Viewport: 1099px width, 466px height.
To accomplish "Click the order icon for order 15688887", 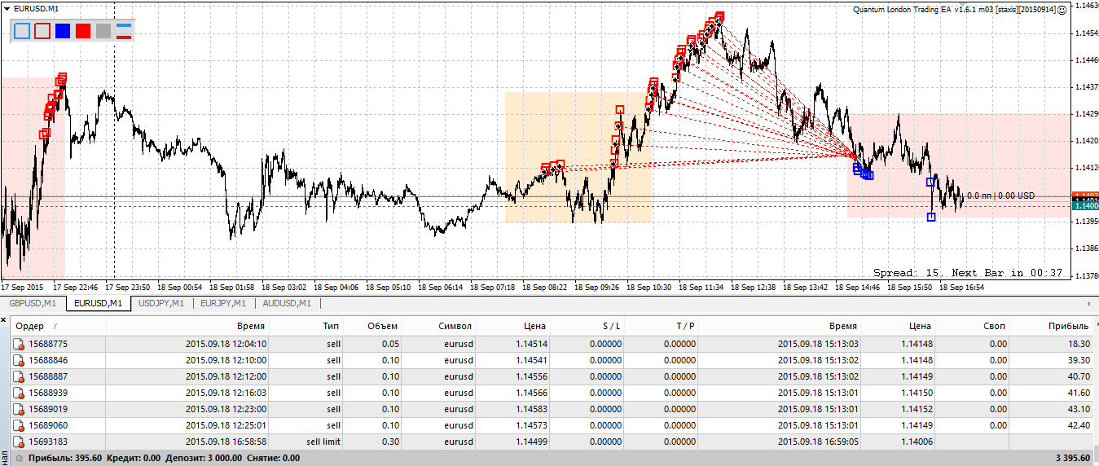I will pyautogui.click(x=19, y=376).
